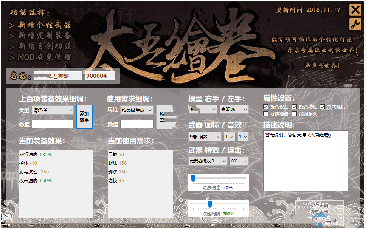Click the 数值 field under 类型
Screen dimensions: 366x229
[53, 124]
